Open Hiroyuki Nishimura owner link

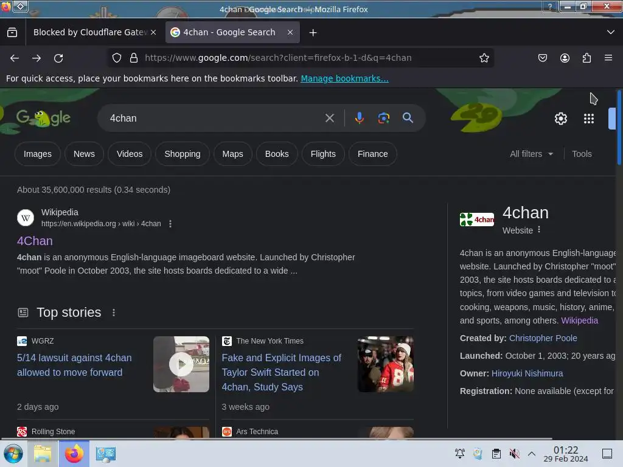point(527,373)
